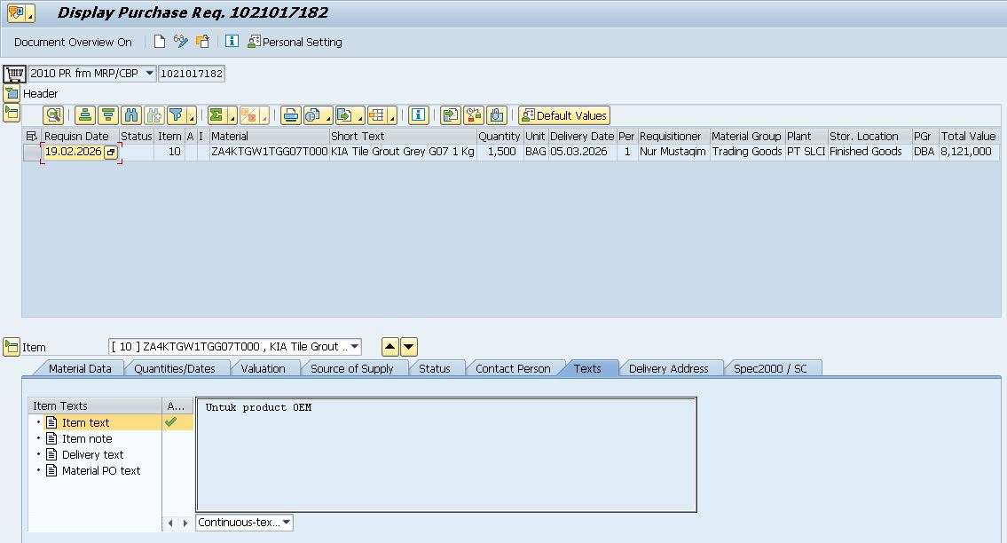Open the item selection dropdown
This screenshot has width=1007, height=543.
(x=355, y=347)
